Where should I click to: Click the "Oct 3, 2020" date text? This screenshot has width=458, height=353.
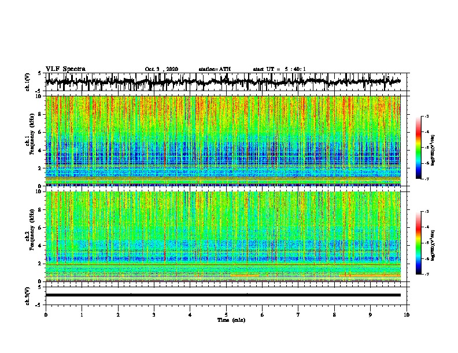click(x=161, y=69)
